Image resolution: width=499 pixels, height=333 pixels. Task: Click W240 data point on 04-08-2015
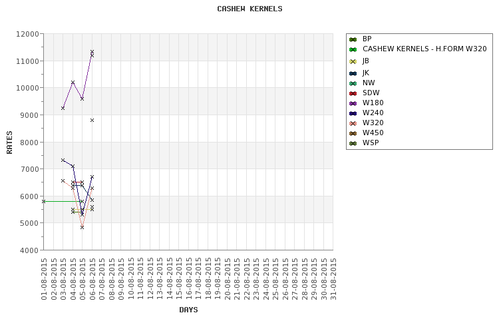tap(73, 166)
